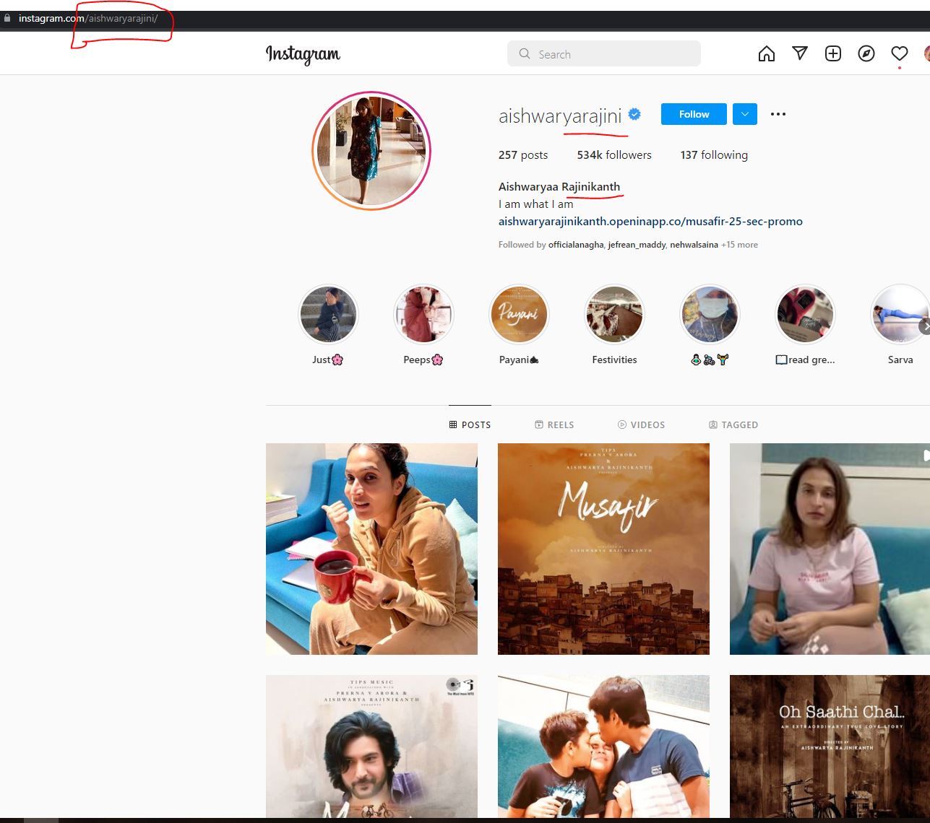Click the site lock icon in address bar
This screenshot has height=823, width=930.
8,18
